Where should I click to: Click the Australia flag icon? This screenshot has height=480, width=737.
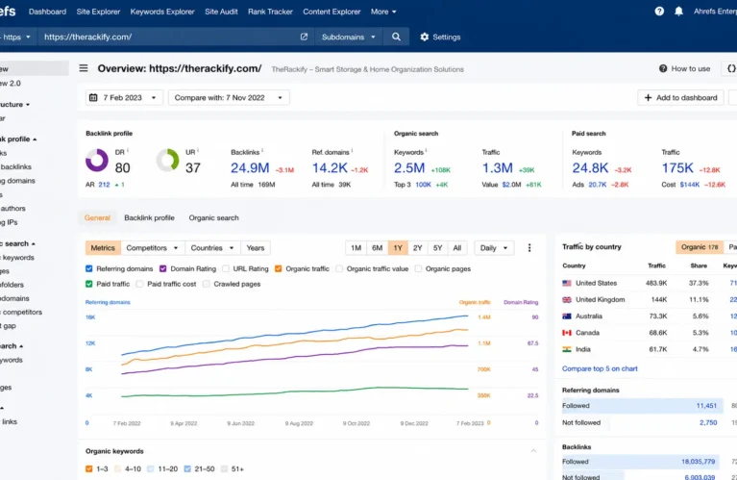(x=567, y=316)
